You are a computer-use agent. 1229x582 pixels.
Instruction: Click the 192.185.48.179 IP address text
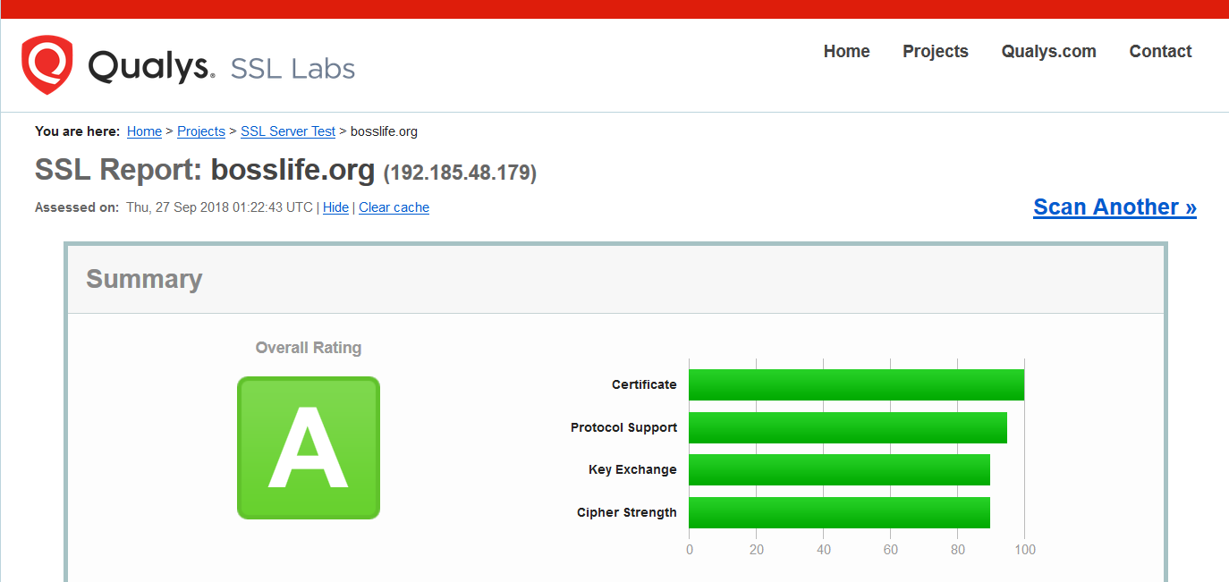click(460, 173)
